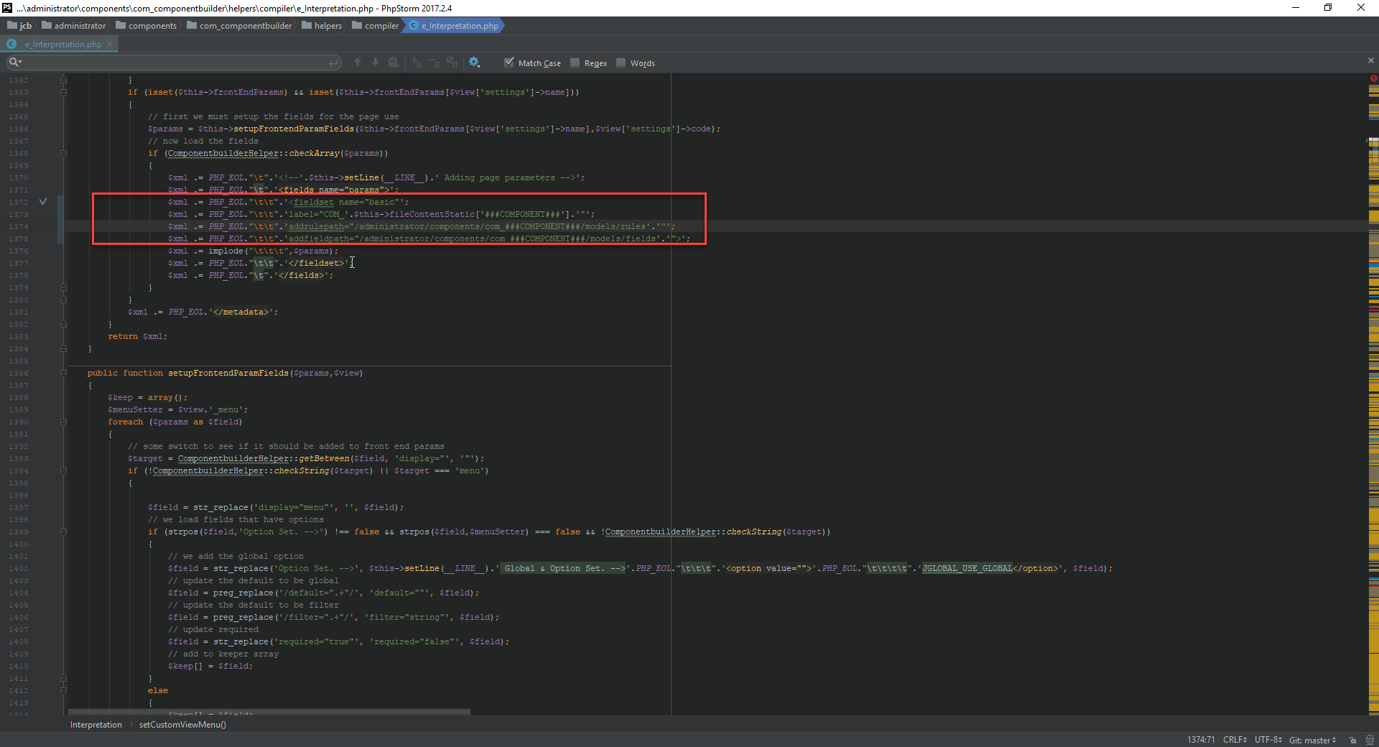Jump to next search occurrence arrow
1379x747 pixels.
(376, 62)
